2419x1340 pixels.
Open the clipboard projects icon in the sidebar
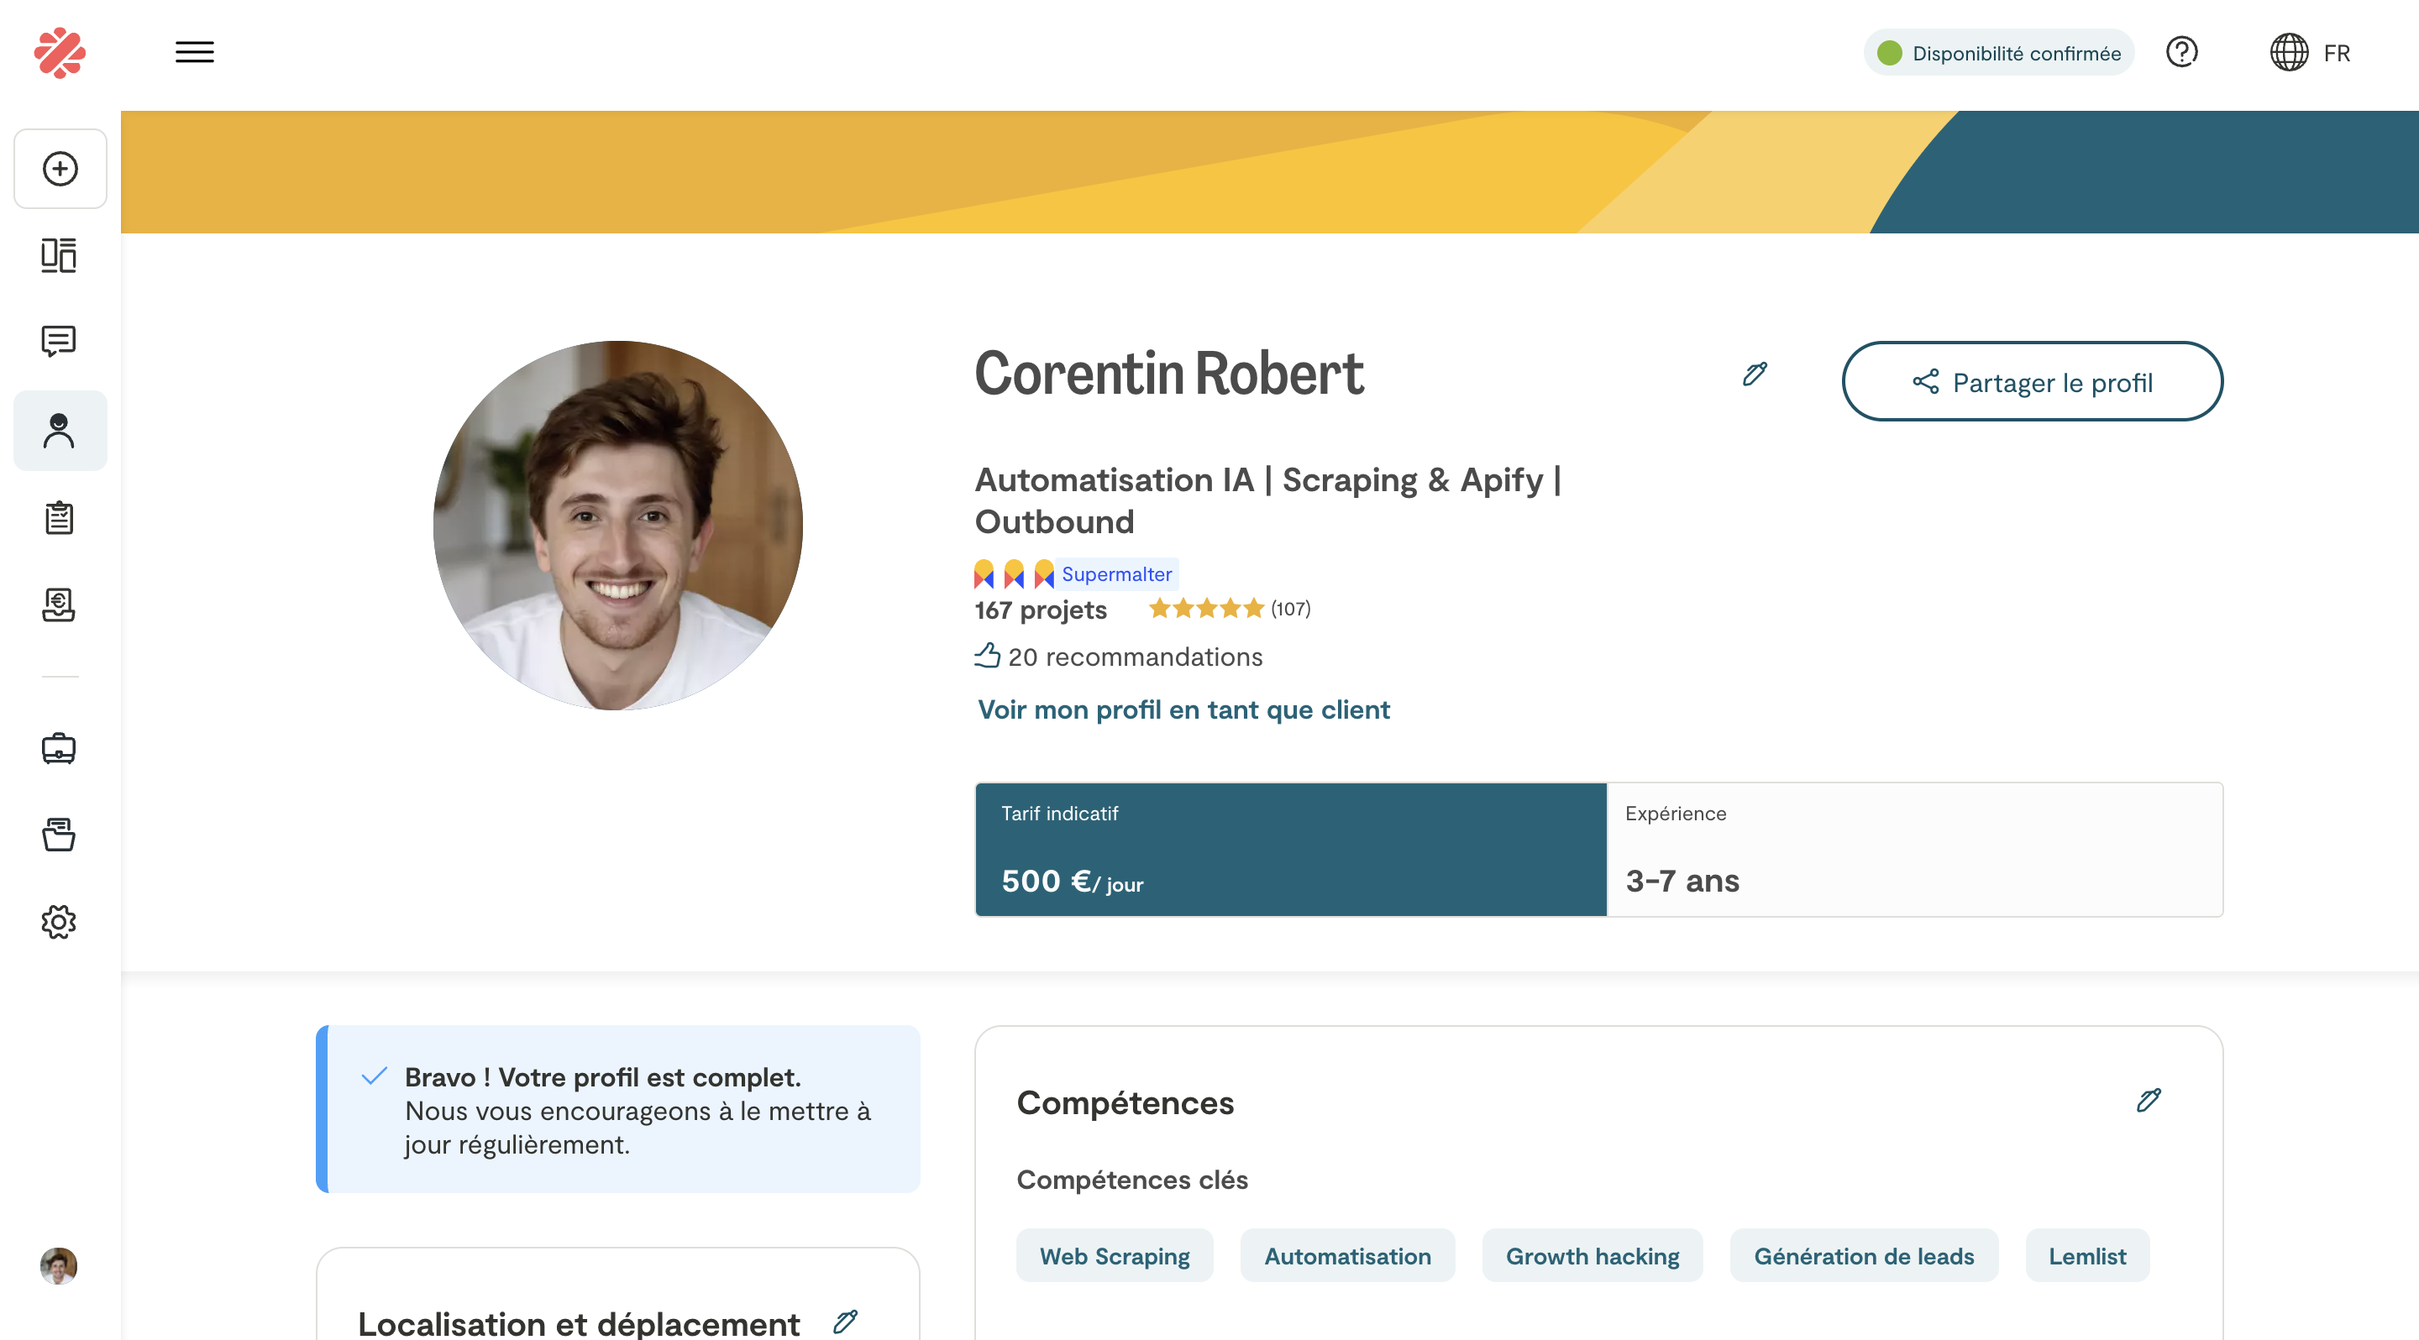pos(59,517)
